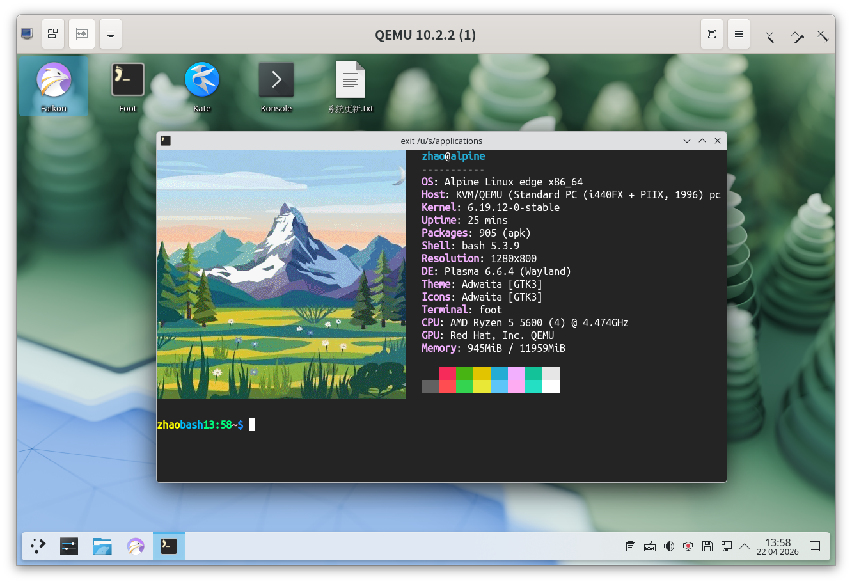
Task: Click the 'Shell: bash 5.3.9' line
Action: coord(470,246)
